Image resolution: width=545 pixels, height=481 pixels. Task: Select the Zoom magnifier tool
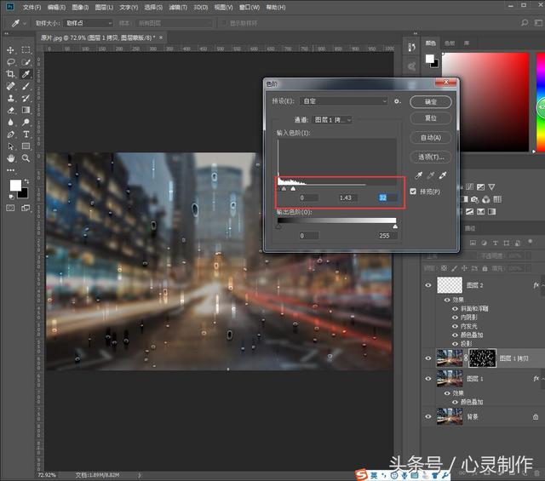[26, 157]
